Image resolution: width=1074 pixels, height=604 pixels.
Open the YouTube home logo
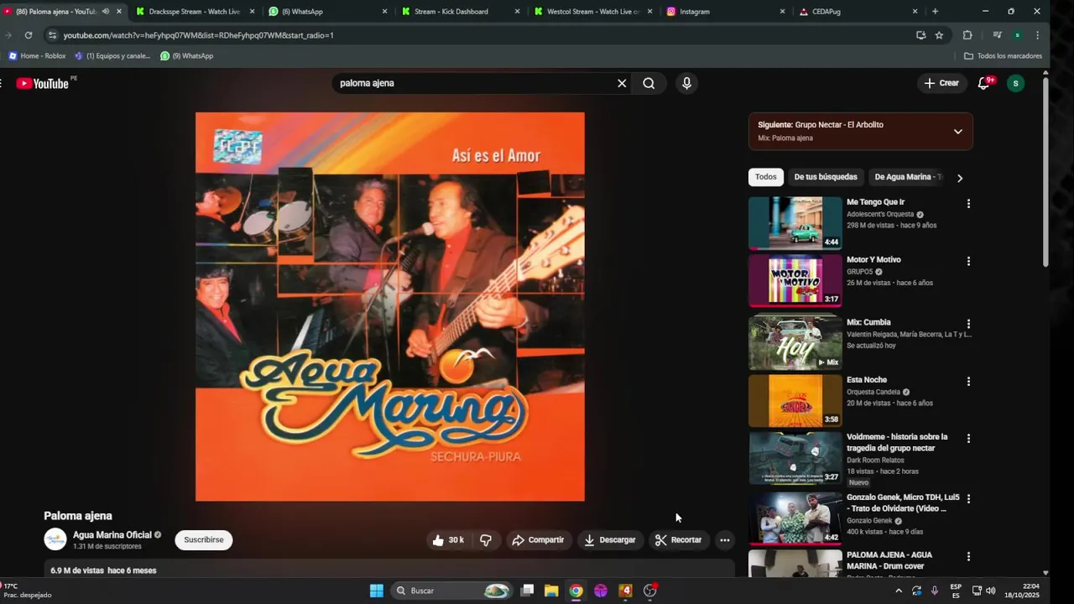pos(43,83)
